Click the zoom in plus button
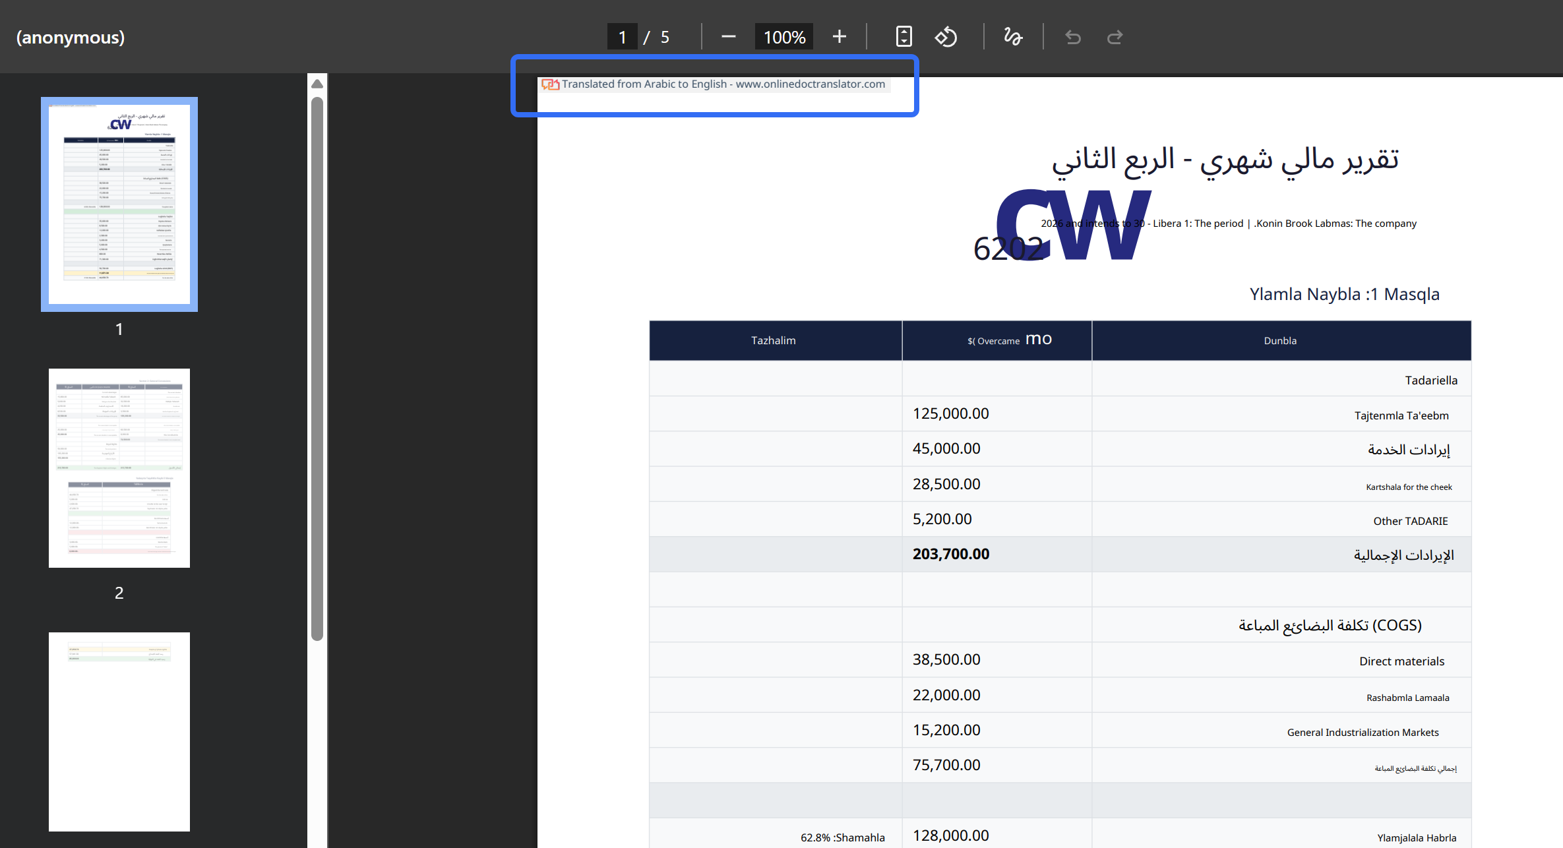This screenshot has height=848, width=1563. point(839,37)
